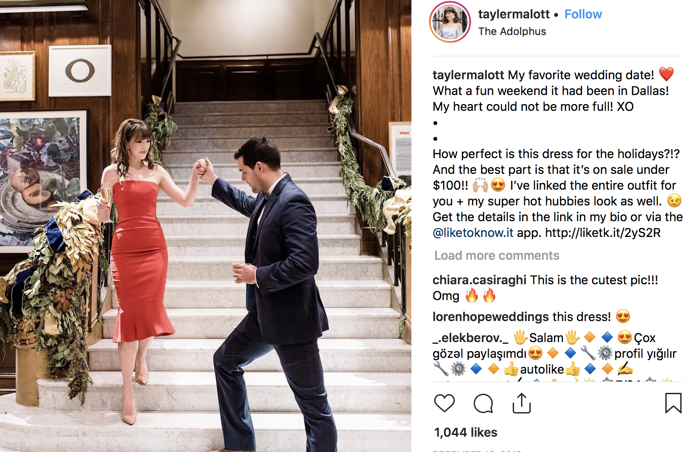Image resolution: width=700 pixels, height=452 pixels.
Task: Open The Adolphus location page
Action: click(x=512, y=32)
